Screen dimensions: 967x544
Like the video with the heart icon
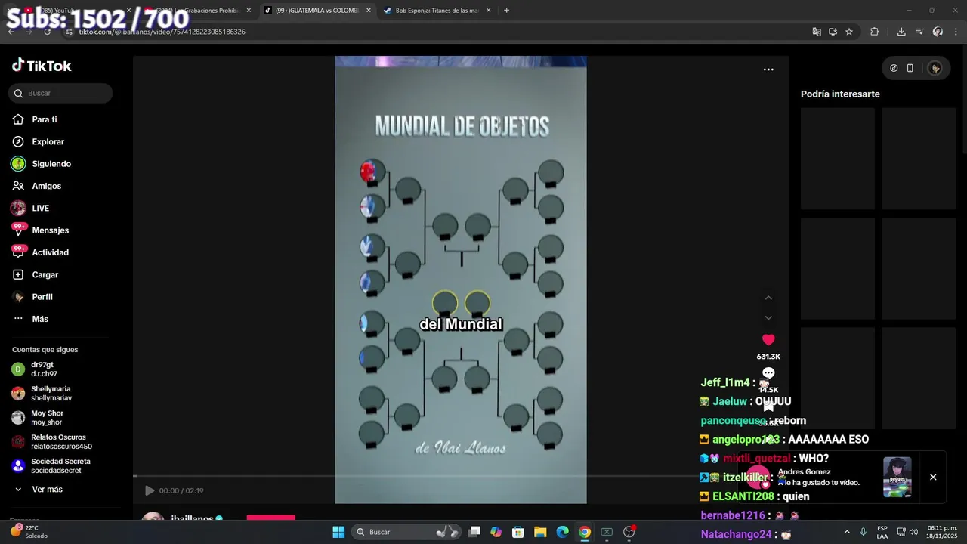pyautogui.click(x=768, y=340)
